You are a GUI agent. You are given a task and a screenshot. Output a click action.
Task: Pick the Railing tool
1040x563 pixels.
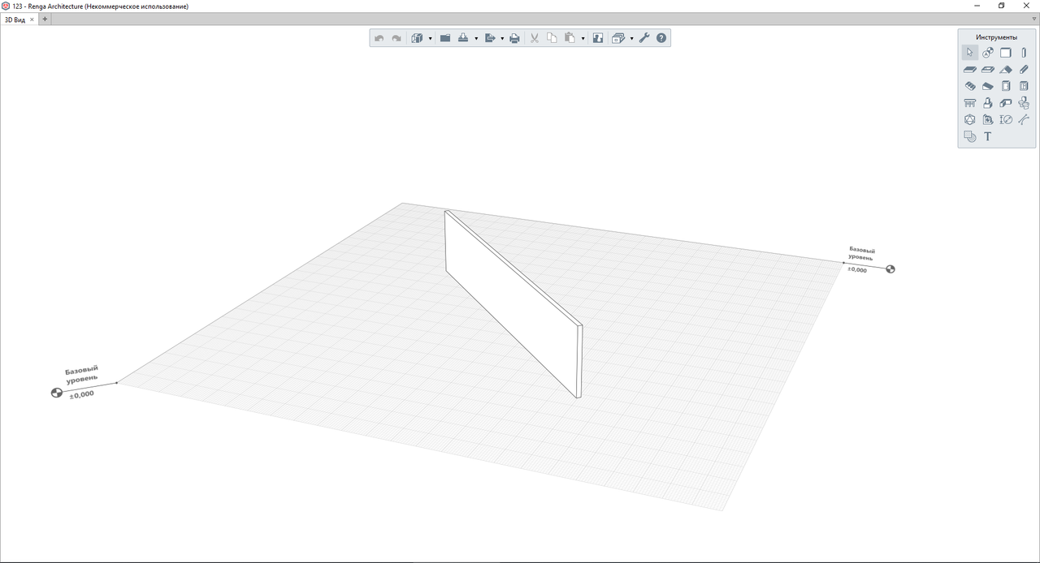[969, 103]
